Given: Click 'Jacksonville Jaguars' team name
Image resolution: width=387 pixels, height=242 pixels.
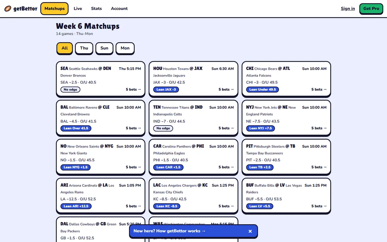Looking at the screenshot, I should point(169,76).
